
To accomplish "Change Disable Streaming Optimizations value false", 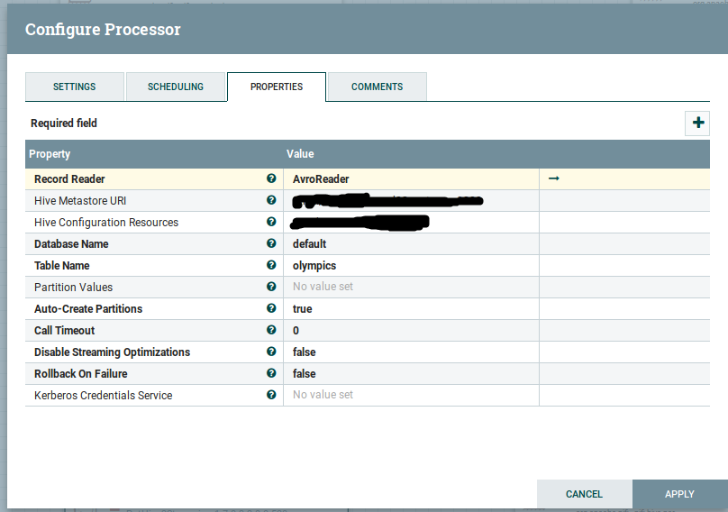I will pyautogui.click(x=412, y=352).
